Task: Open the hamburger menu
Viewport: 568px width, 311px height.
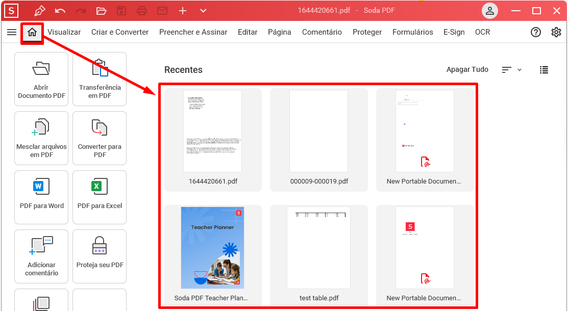Action: click(x=12, y=32)
